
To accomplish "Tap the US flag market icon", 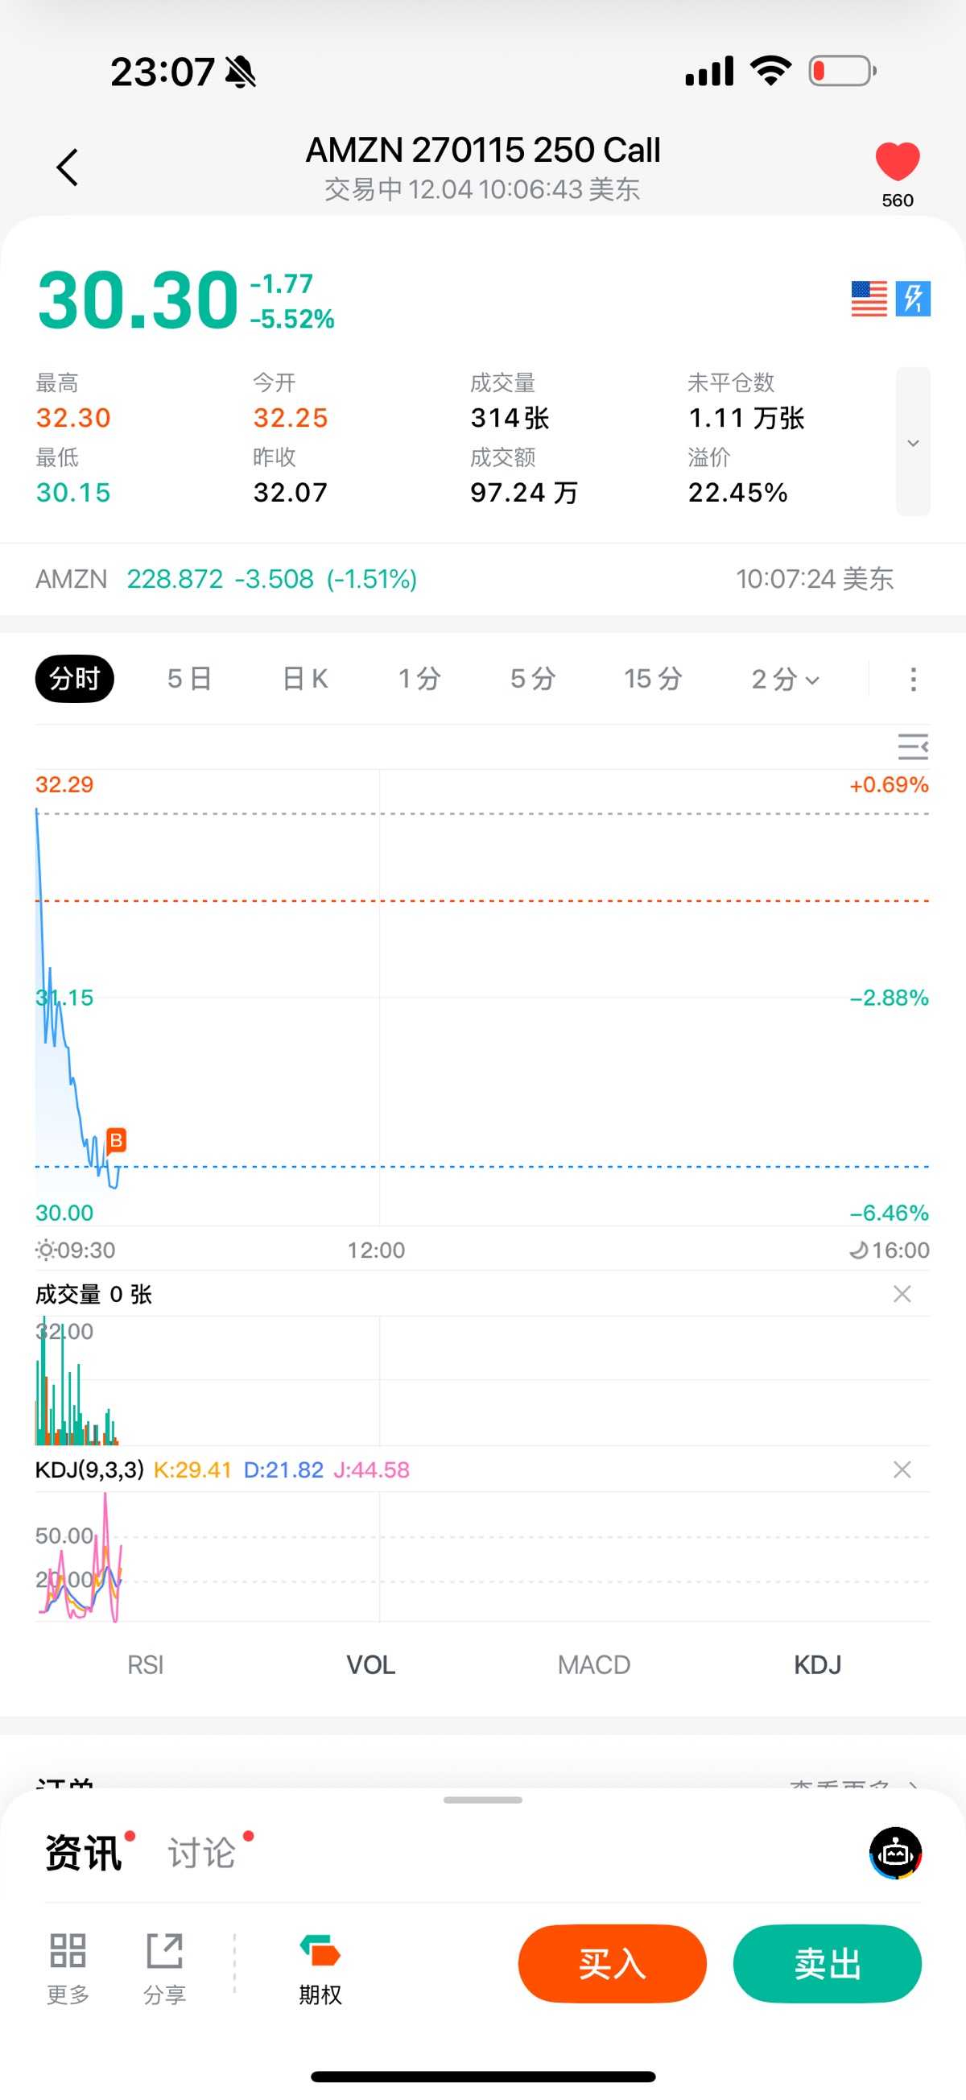I will [x=868, y=300].
